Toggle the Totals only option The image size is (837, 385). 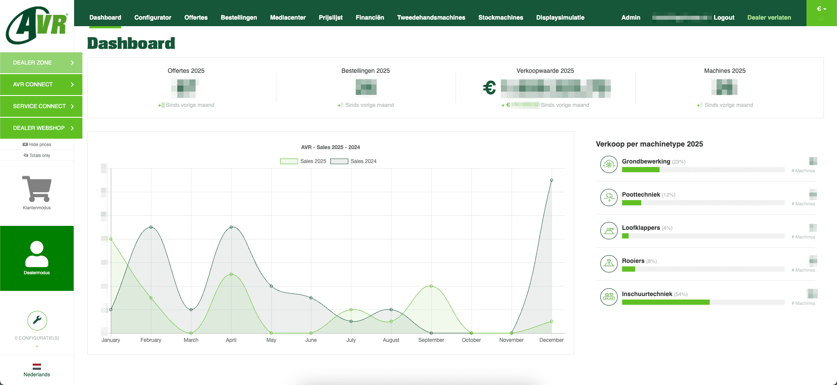click(37, 155)
